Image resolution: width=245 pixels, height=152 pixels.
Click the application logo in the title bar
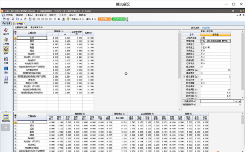tap(3, 11)
